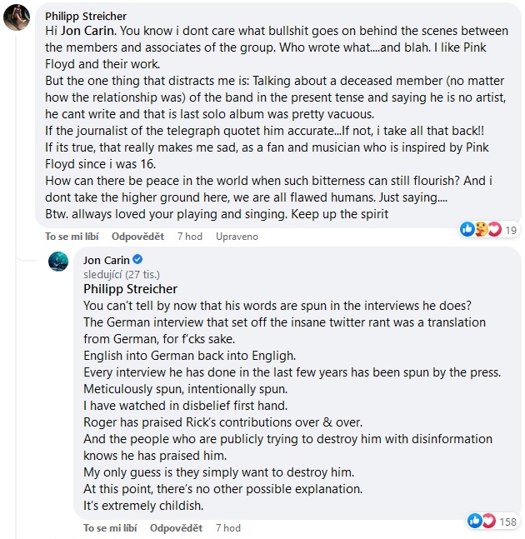Open '7 hod' timestamp of Jon Carin's reply
The width and height of the screenshot is (525, 539).
click(227, 528)
